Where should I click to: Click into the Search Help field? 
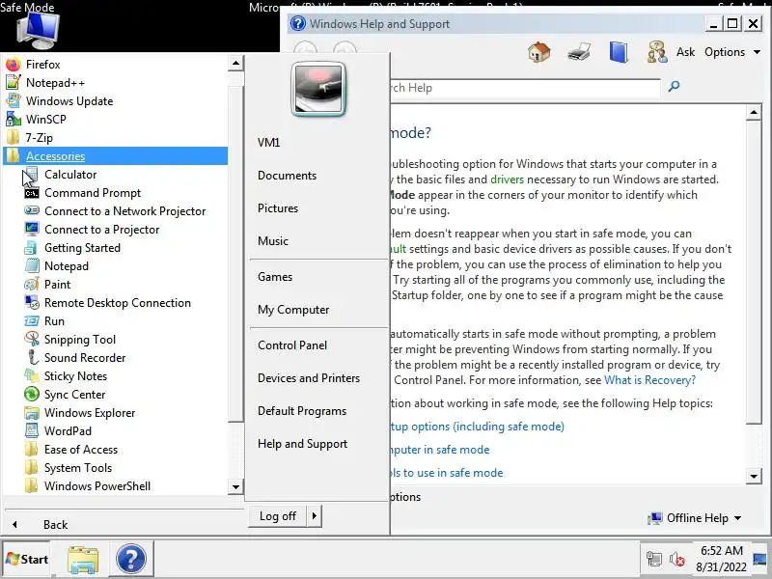(524, 88)
